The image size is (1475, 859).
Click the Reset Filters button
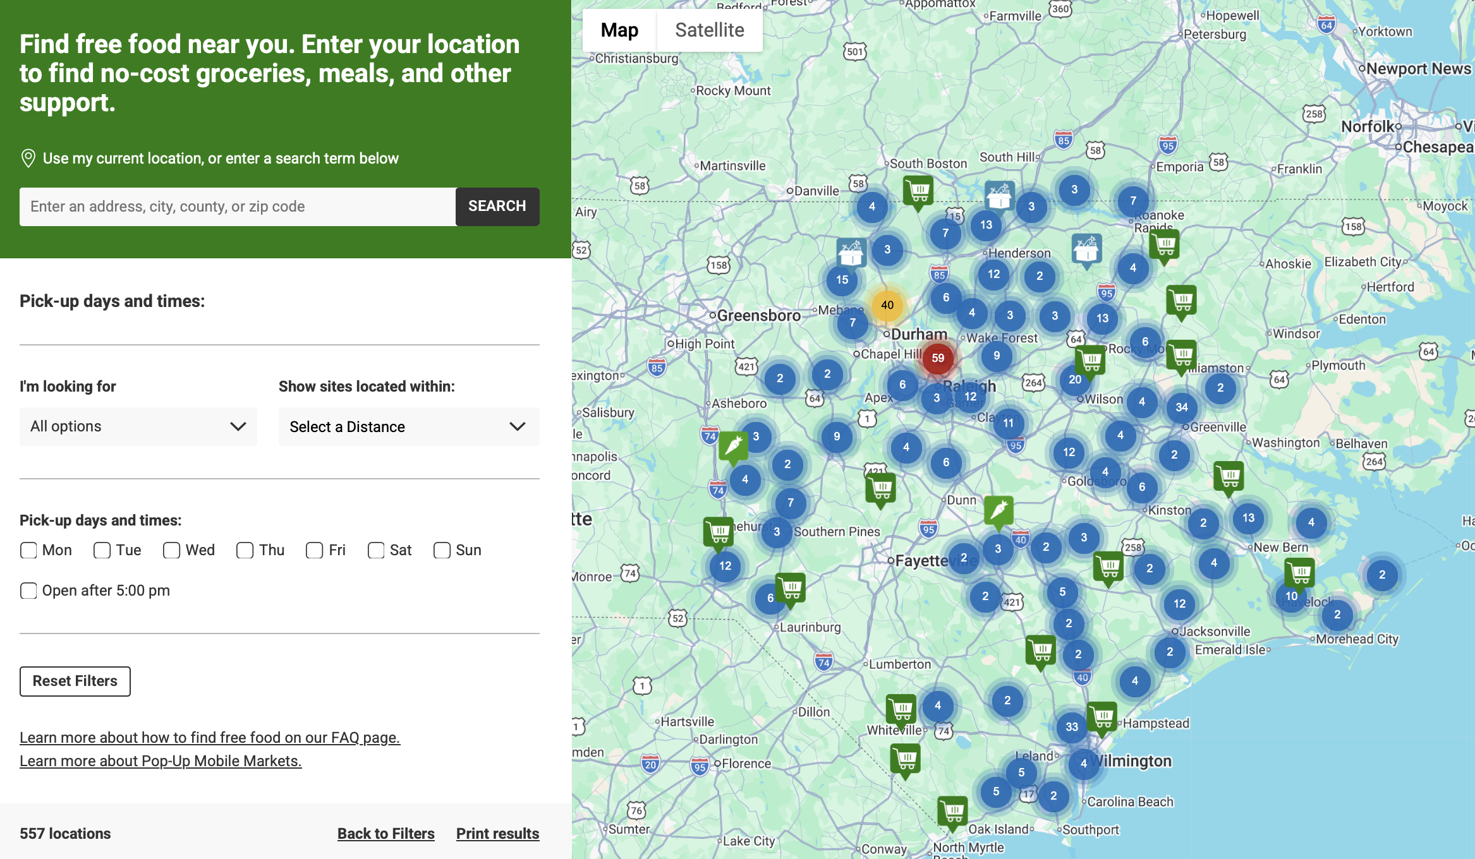(75, 681)
